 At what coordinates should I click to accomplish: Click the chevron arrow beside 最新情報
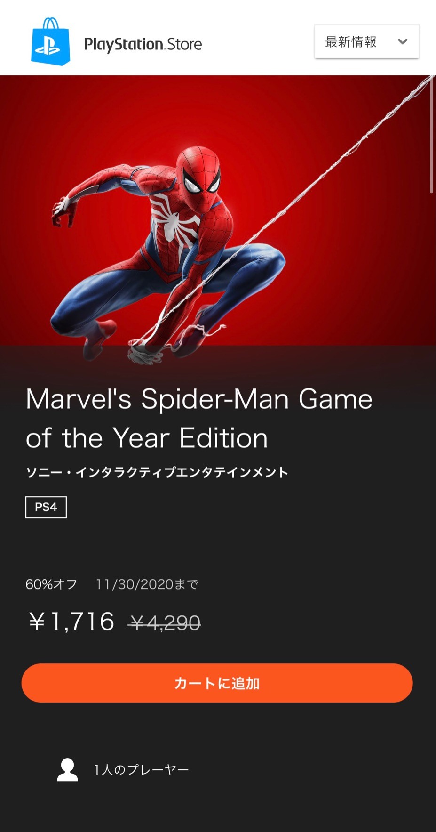[x=402, y=41]
